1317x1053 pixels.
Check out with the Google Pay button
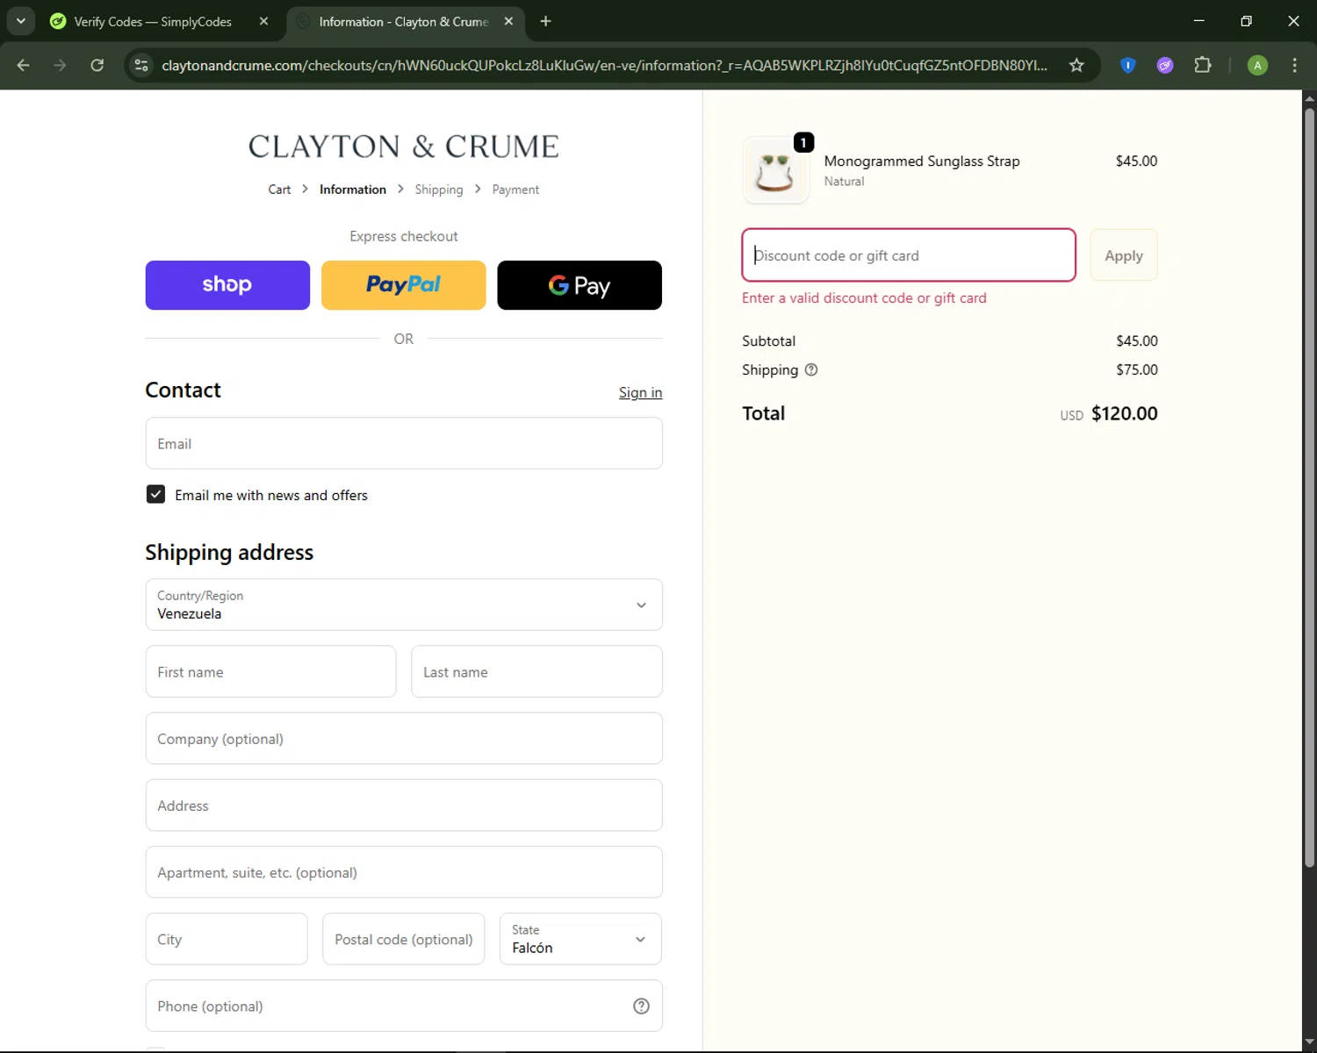[x=579, y=285]
